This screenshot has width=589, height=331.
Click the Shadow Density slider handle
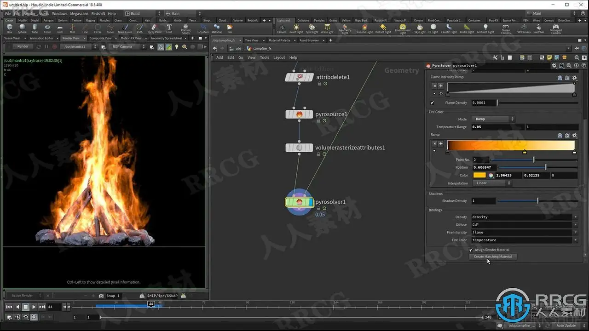537,201
